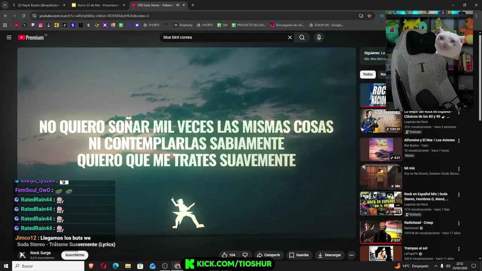482x271 pixels.
Task: Open the YouTube guide hamburger menu
Action: point(9,37)
